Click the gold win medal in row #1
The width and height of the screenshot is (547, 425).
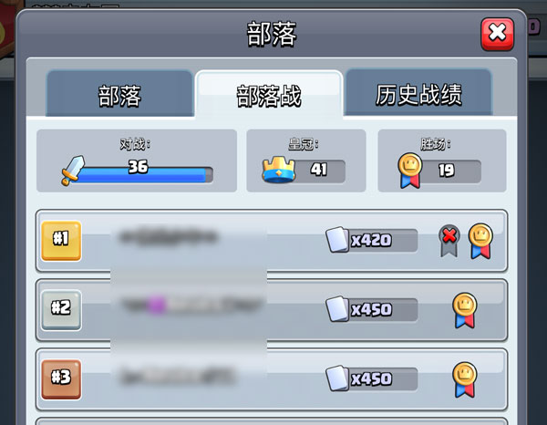click(x=480, y=241)
